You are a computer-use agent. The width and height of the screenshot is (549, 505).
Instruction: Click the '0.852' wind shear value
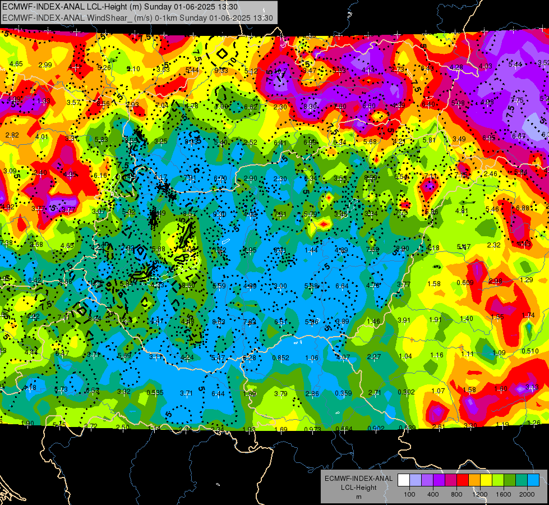click(280, 358)
